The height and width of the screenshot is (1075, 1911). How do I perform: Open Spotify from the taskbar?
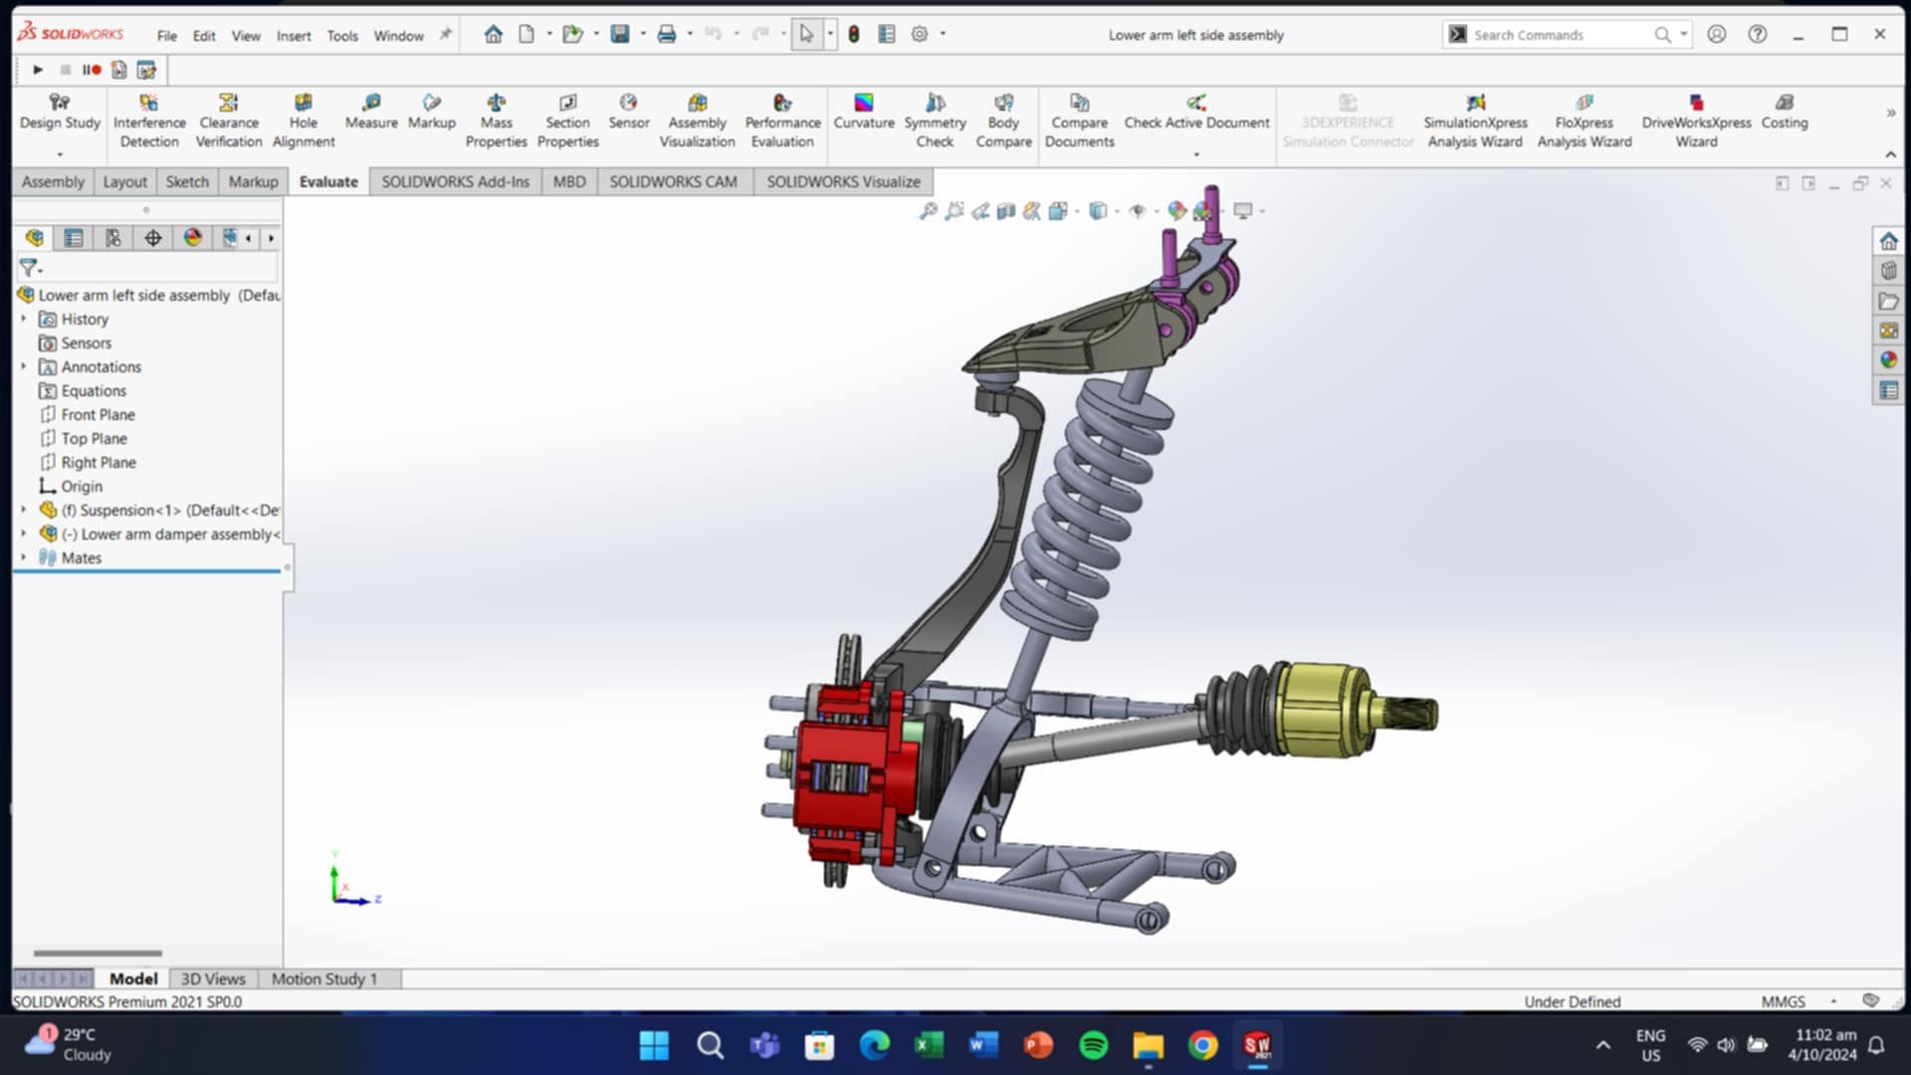[x=1093, y=1045]
